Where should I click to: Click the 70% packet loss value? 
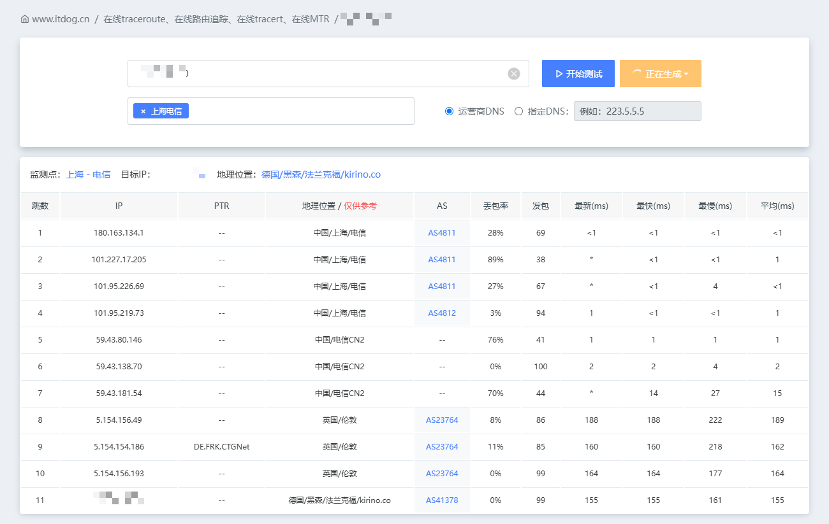pos(495,393)
